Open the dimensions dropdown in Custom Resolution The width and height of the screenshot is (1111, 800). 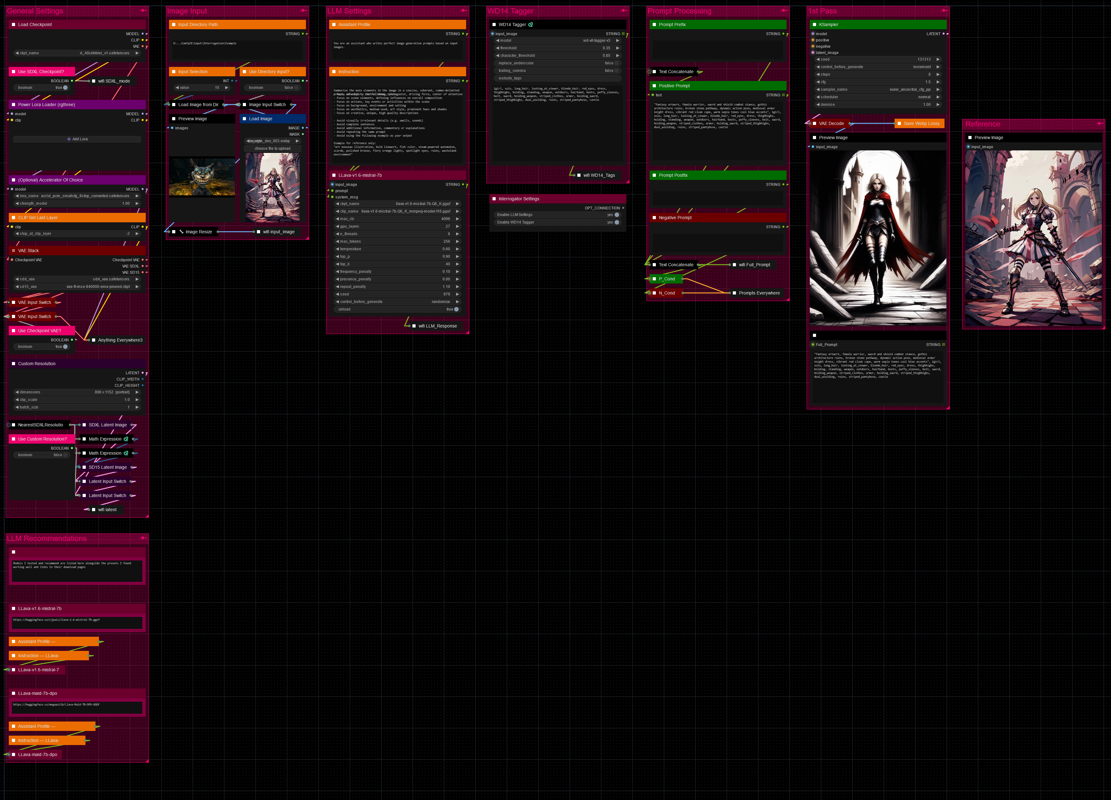tap(77, 392)
